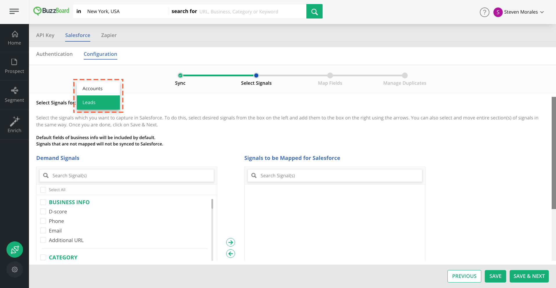This screenshot has height=288, width=556.
Task: Click the right arrow to add signals
Action: 231,242
